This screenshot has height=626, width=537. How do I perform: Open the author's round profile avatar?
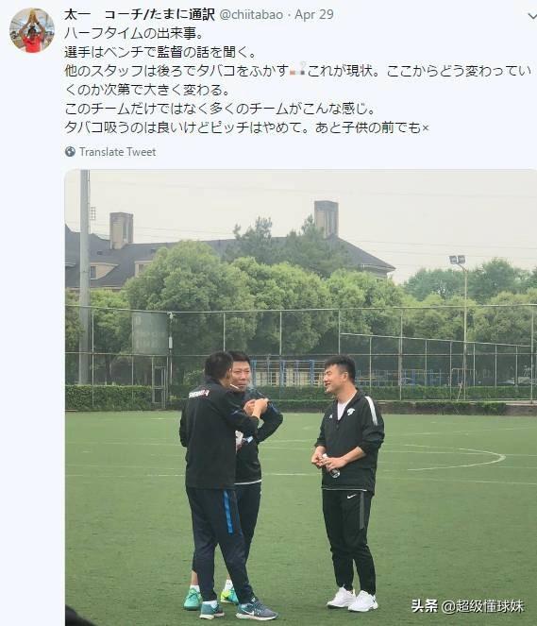(32, 30)
